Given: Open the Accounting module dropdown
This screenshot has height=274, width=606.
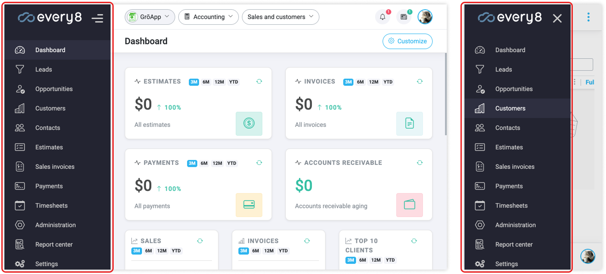Looking at the screenshot, I should [208, 17].
